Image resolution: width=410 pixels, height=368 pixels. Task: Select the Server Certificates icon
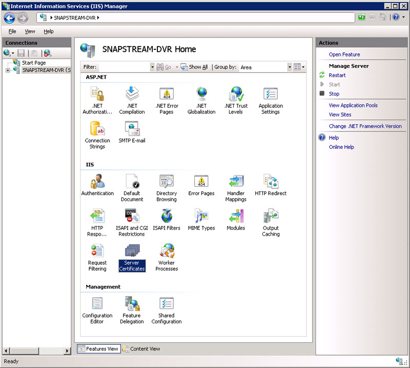coord(132,258)
